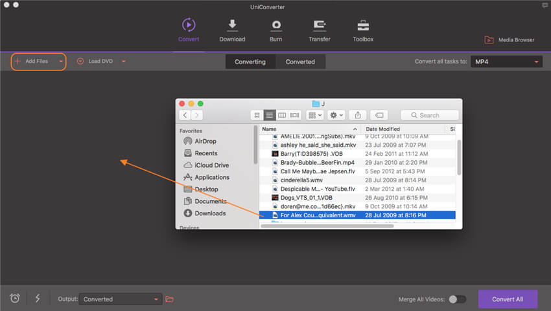Open the schedule alarm clock icon

[x=15, y=298]
